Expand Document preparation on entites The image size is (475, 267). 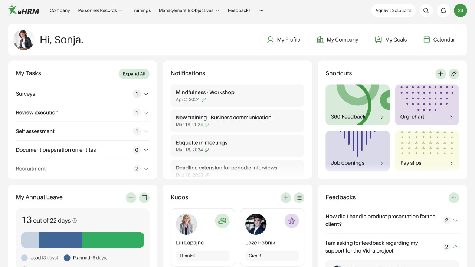[x=82, y=150]
